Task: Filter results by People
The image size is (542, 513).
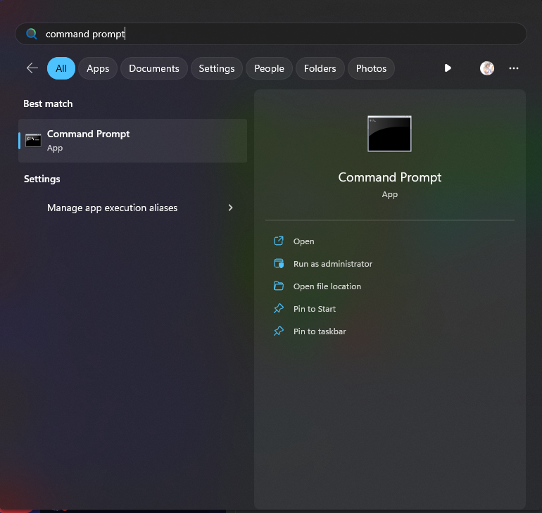Action: click(x=269, y=68)
